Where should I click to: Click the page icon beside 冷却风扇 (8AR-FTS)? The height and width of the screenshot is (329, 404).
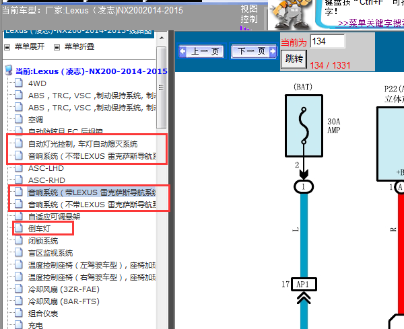[x=19, y=301]
